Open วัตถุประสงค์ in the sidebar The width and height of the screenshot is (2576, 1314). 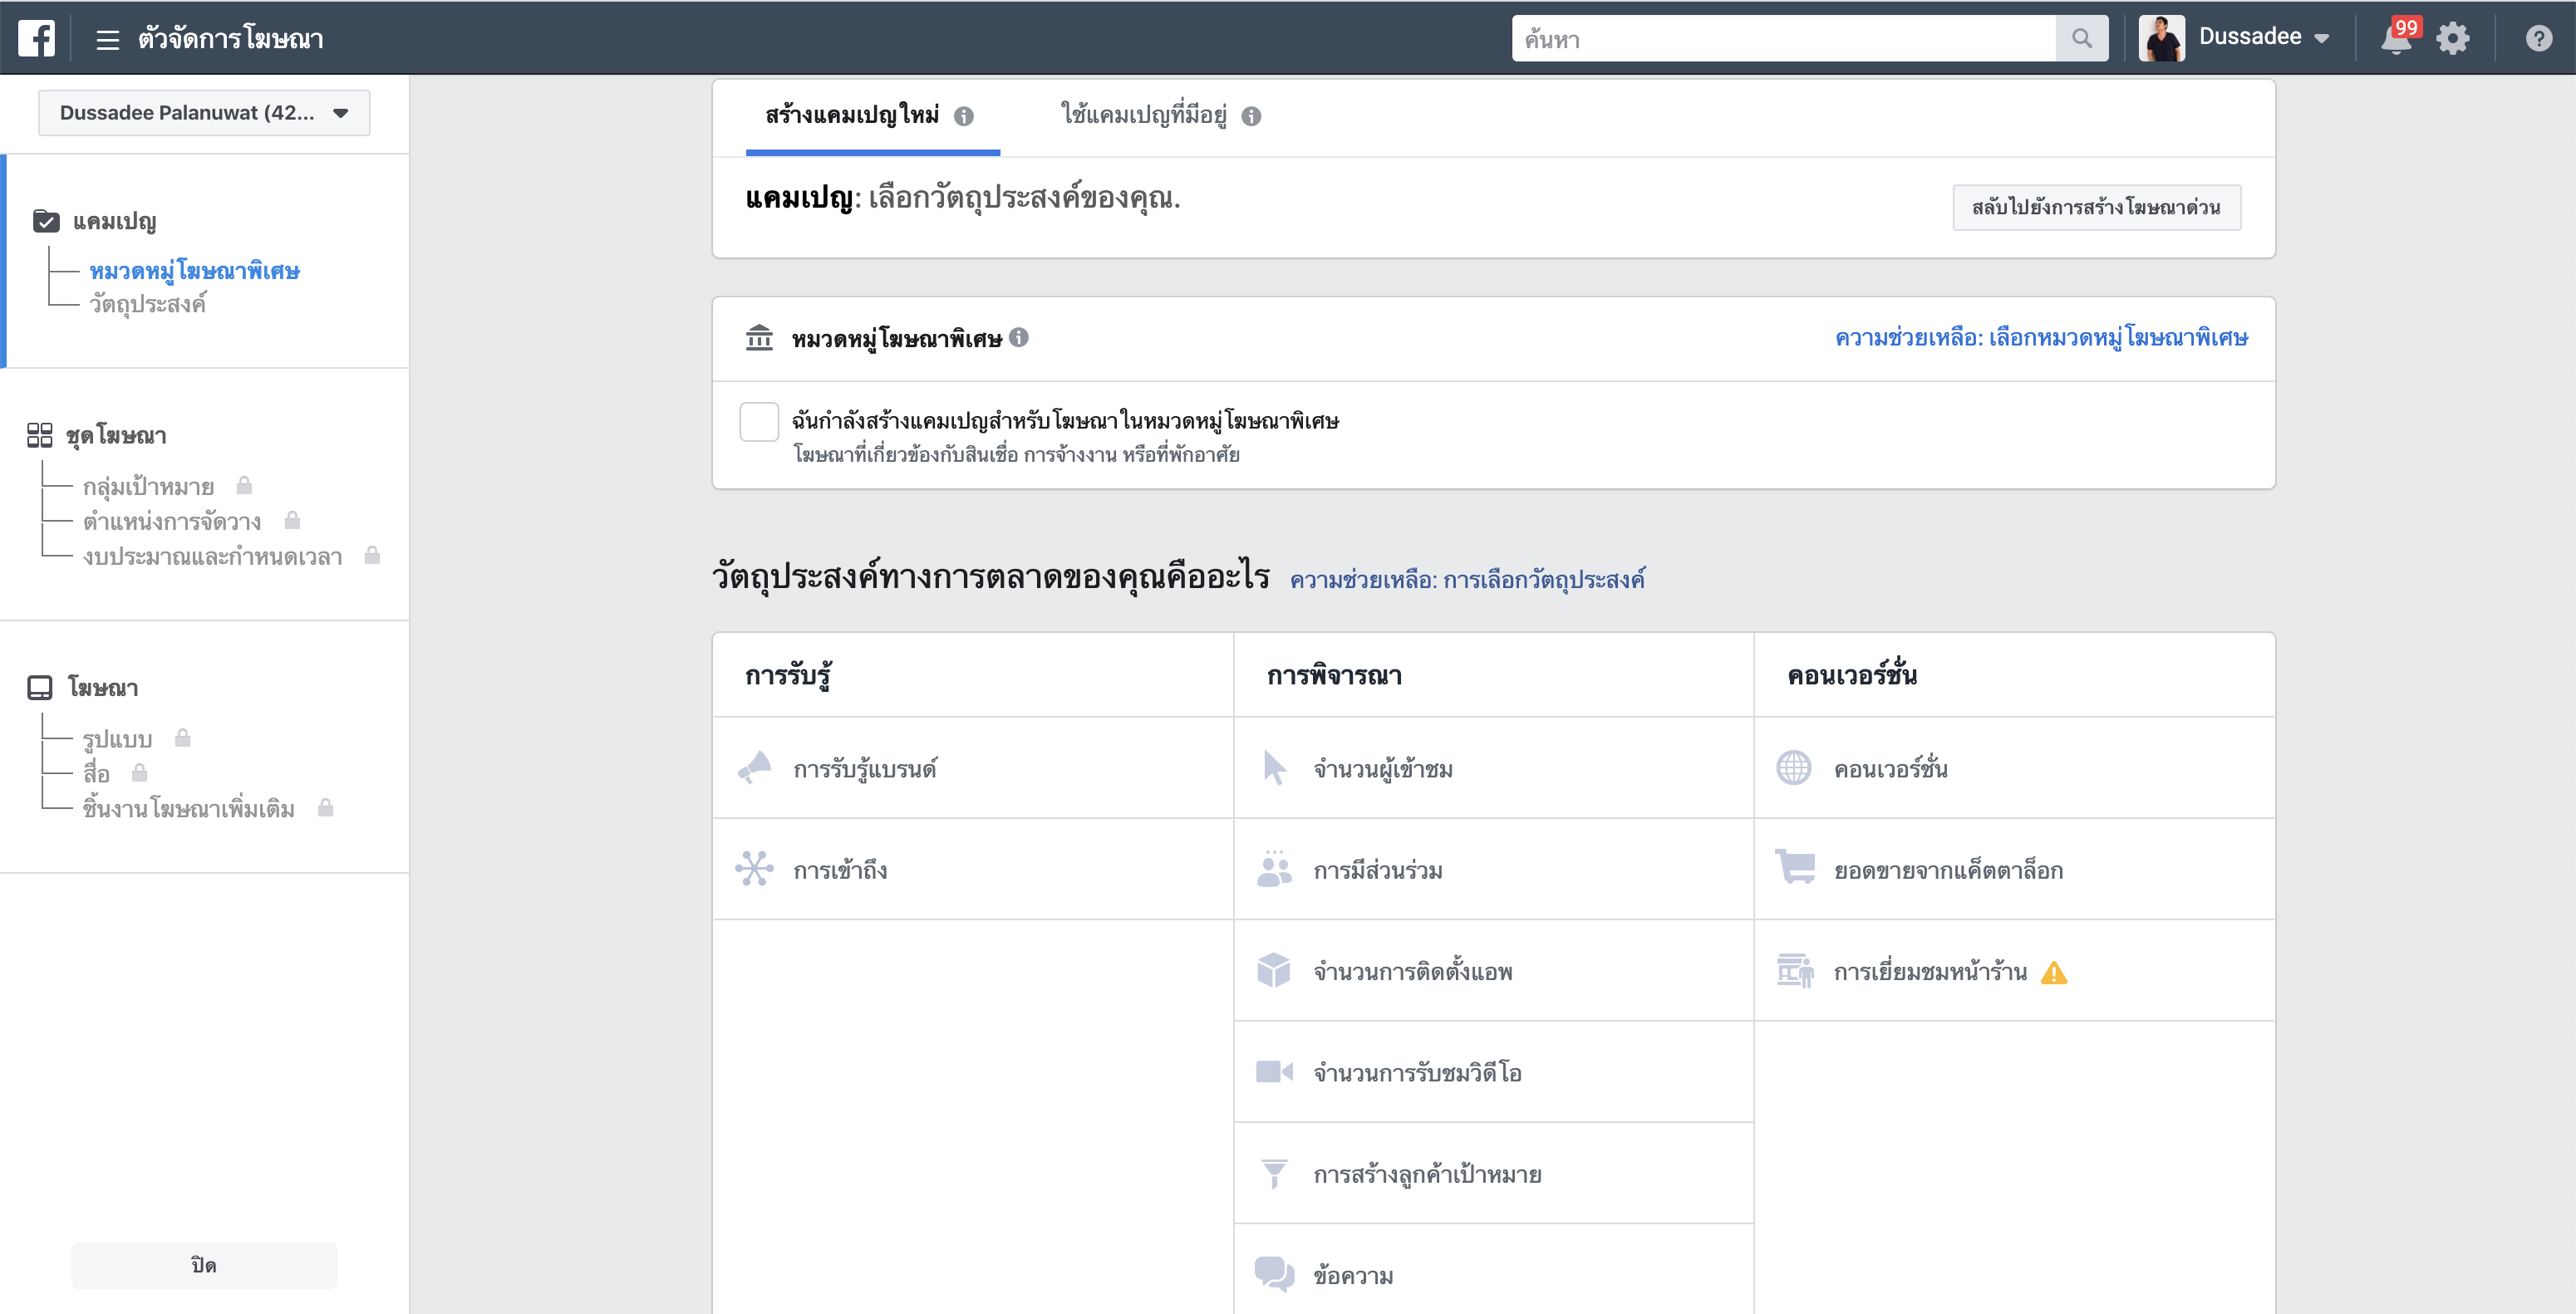tap(147, 304)
